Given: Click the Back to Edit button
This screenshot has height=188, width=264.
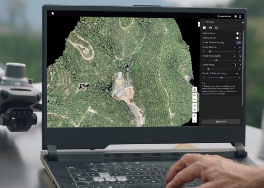Looking at the screenshot, I should point(221,121).
